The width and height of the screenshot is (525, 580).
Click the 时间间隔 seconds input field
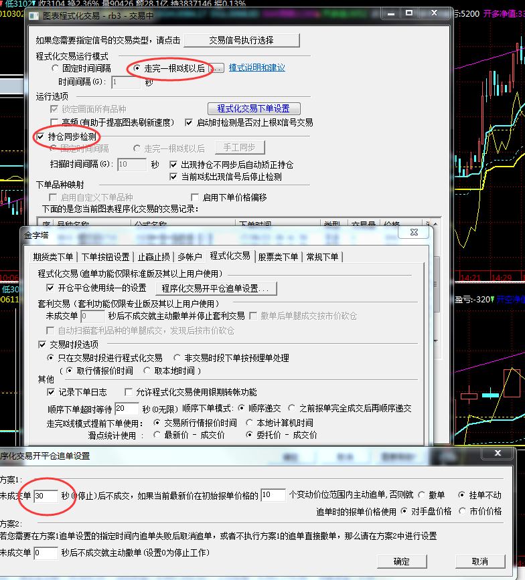[x=126, y=82]
